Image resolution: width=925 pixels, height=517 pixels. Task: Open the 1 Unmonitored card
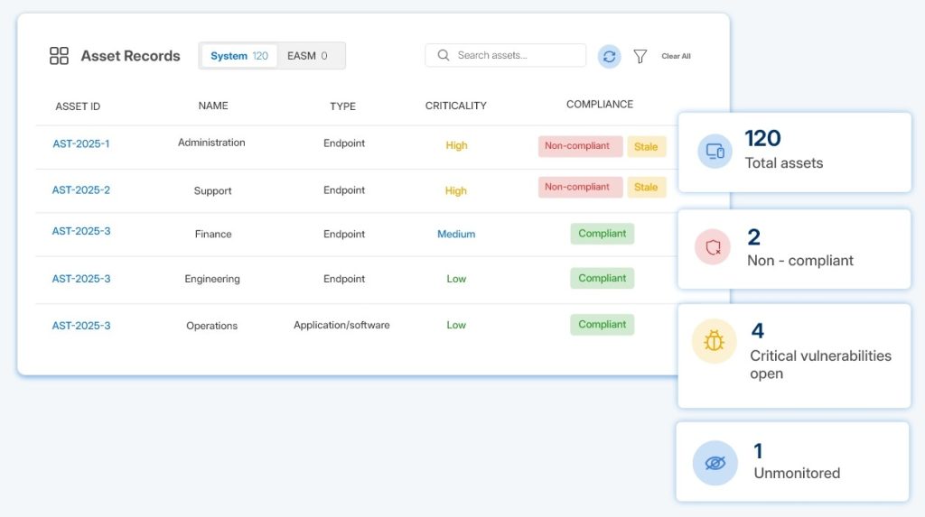[793, 462]
